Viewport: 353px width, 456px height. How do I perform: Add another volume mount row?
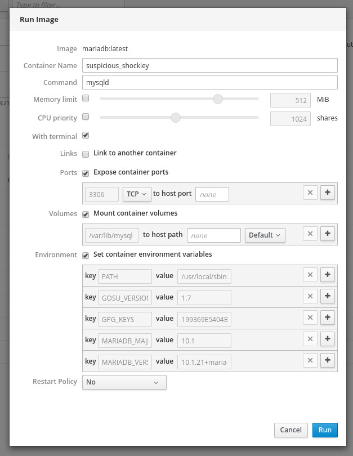coord(328,234)
